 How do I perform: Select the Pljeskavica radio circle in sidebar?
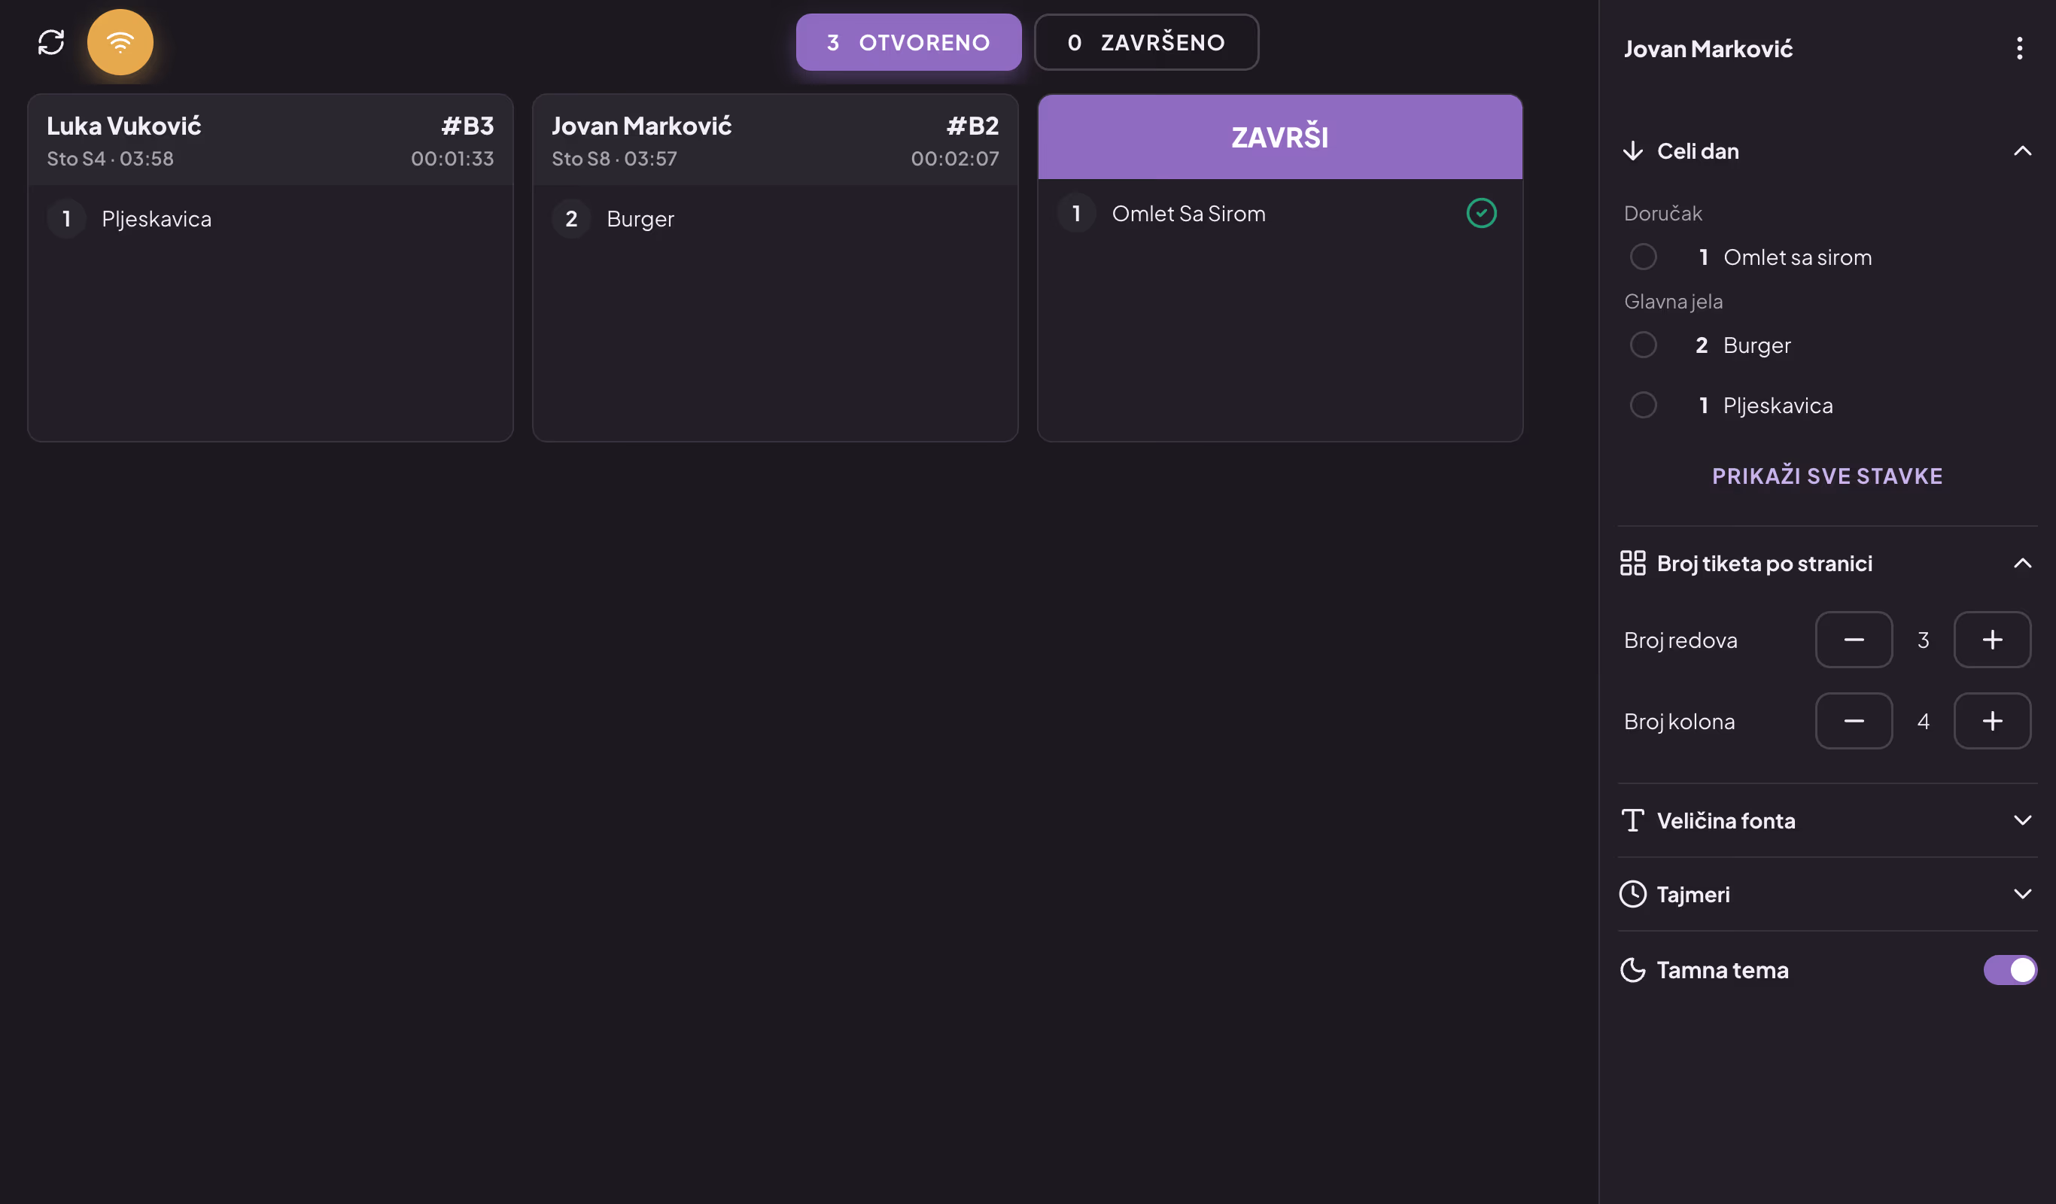coord(1643,406)
